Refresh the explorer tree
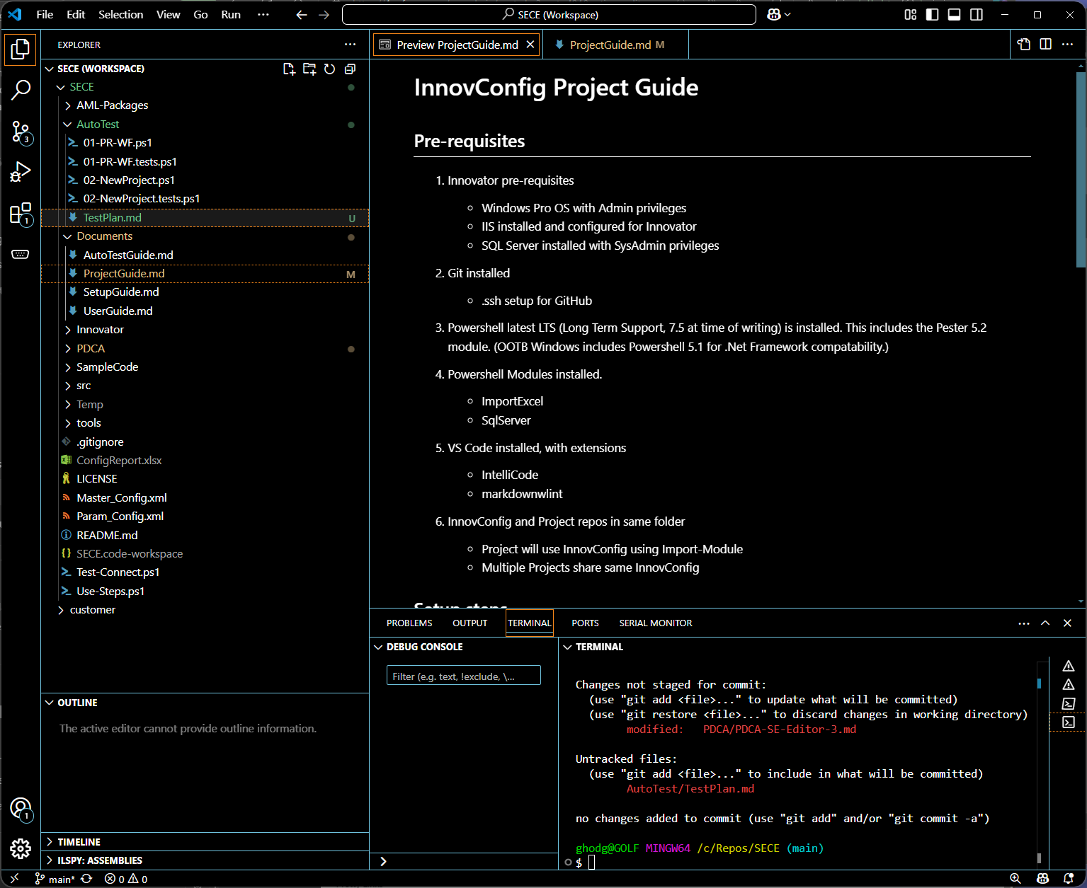1087x888 pixels. pyautogui.click(x=329, y=69)
